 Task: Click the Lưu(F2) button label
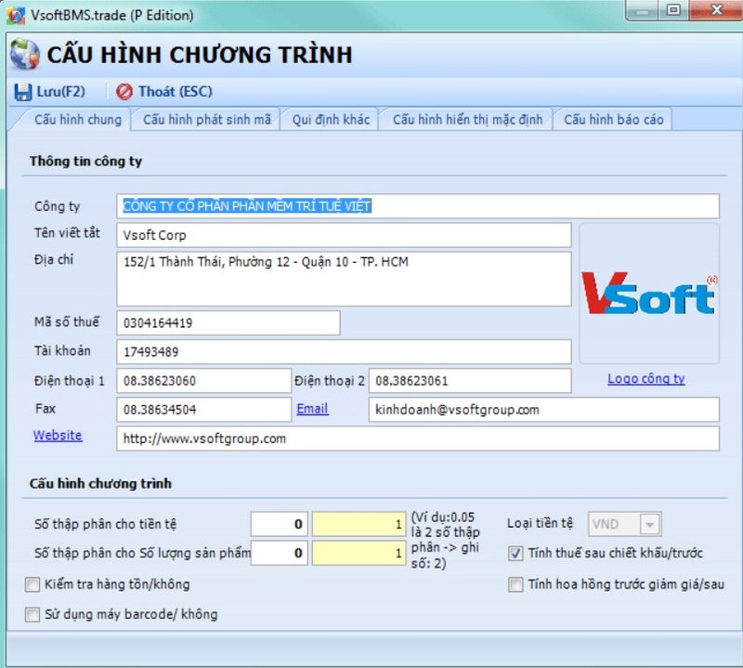61,91
